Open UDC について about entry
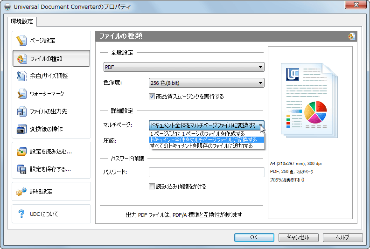 pyautogui.click(x=51, y=214)
